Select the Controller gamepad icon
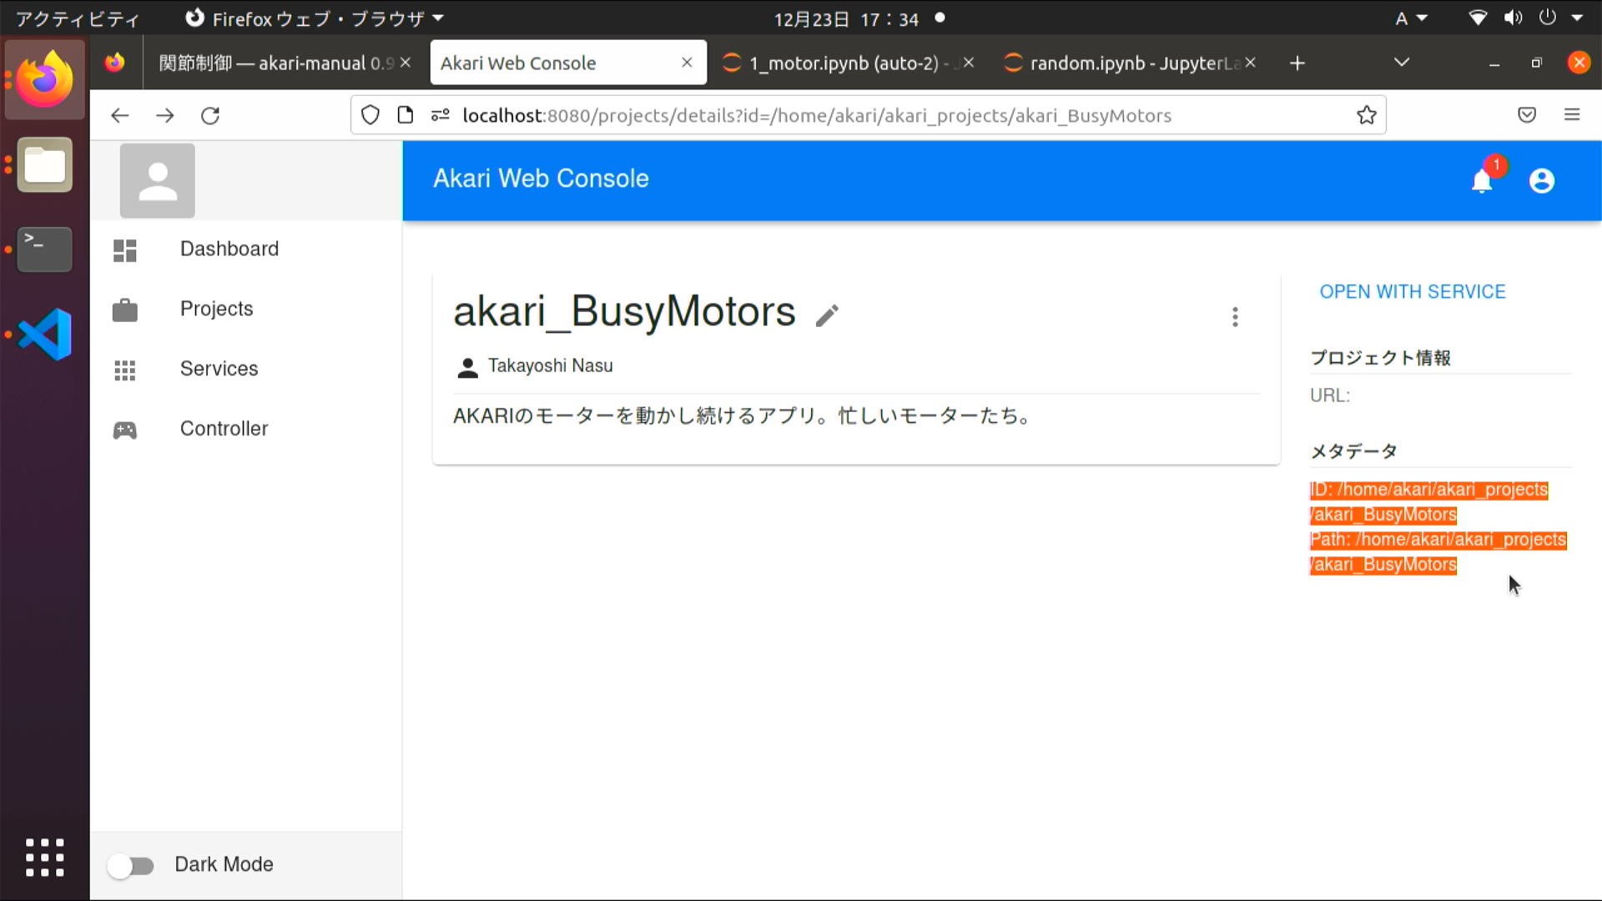Viewport: 1602px width, 901px height. click(124, 429)
